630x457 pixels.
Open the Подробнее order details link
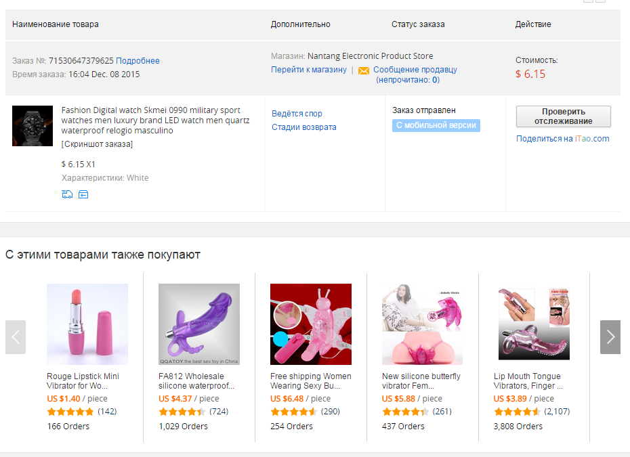coord(138,61)
